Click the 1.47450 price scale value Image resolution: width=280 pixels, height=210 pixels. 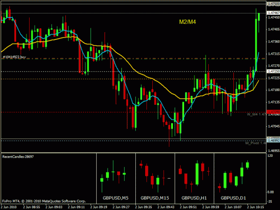pyautogui.click(x=274, y=17)
